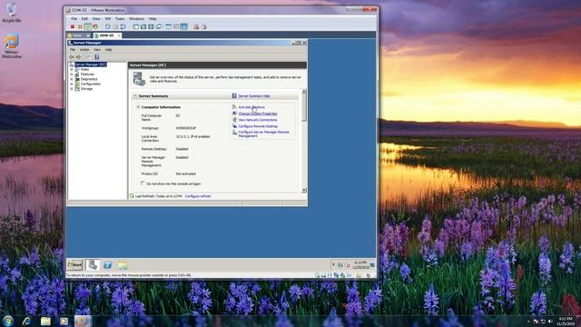
Task: Click the VMware Workstation host taskbar button
Action: [83, 321]
